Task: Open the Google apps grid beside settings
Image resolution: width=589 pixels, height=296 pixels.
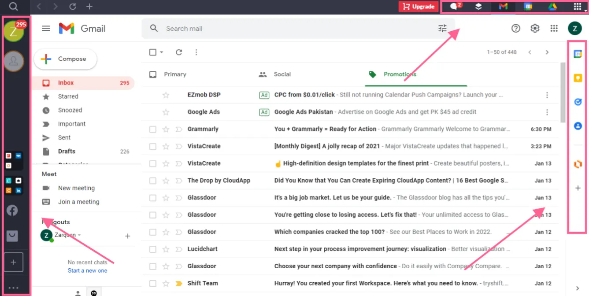Action: click(x=554, y=29)
